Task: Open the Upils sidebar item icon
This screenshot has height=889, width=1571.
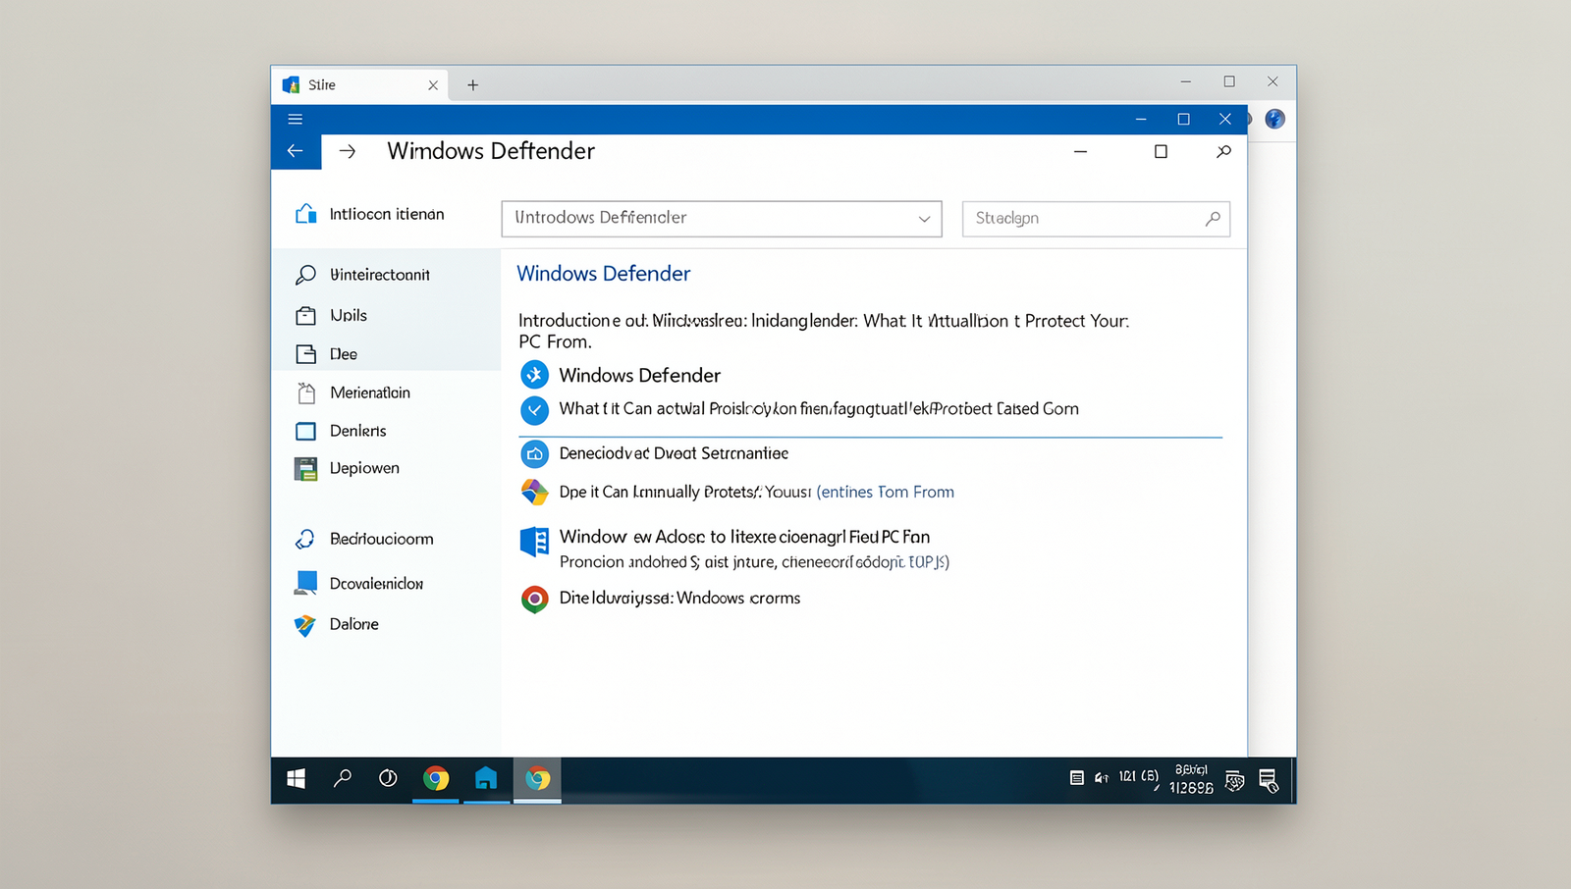Action: 306,315
